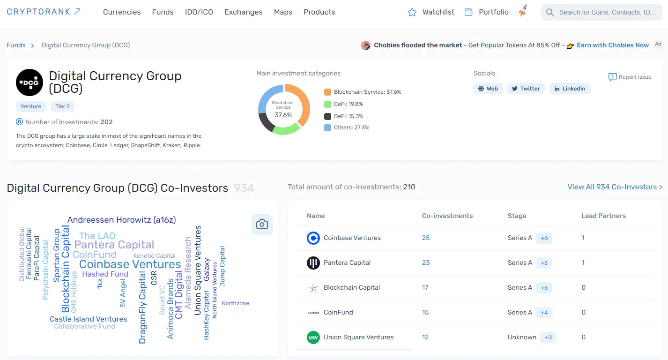Image resolution: width=668 pixels, height=360 pixels.
Task: Click the Stage column header
Action: pos(517,216)
